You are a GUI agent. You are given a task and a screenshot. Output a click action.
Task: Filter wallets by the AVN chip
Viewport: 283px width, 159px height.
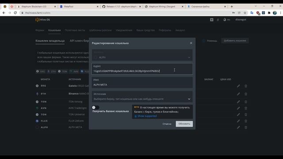pyautogui.click(x=74, y=72)
